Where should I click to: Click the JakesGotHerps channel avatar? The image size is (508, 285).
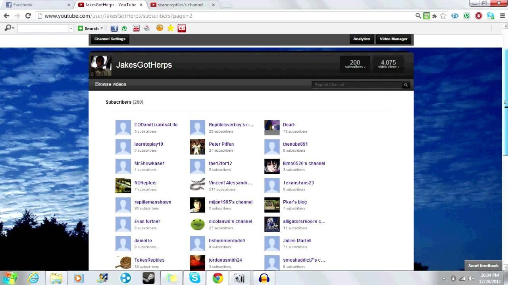click(x=101, y=66)
